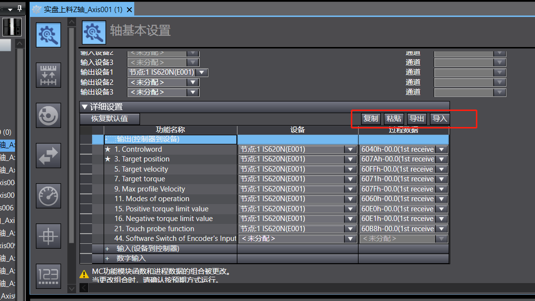Open the Position Count Settings 123 icon
Viewport: 535px width, 301px height.
coord(48,276)
